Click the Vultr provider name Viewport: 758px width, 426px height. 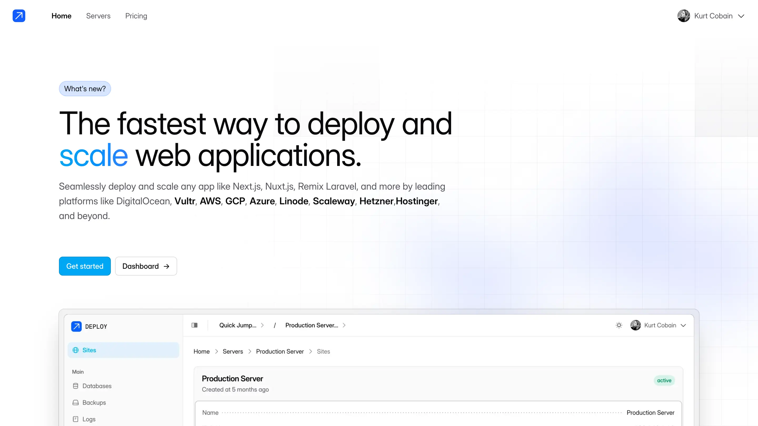[x=185, y=201]
